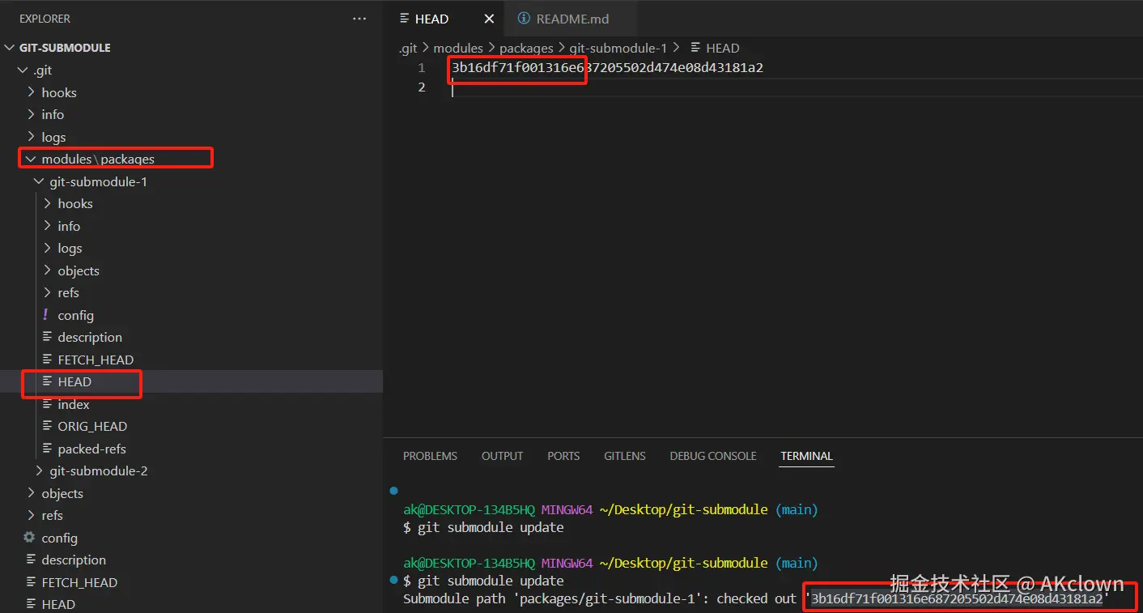Expand the top-level info folder under .git
Screen dimensions: 1143x613
pyautogui.click(x=32, y=114)
